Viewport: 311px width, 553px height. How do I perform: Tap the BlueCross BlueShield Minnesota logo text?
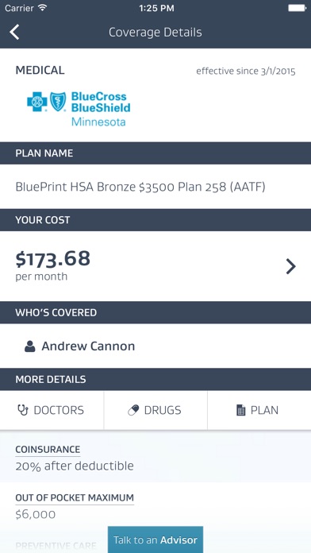[x=101, y=109]
